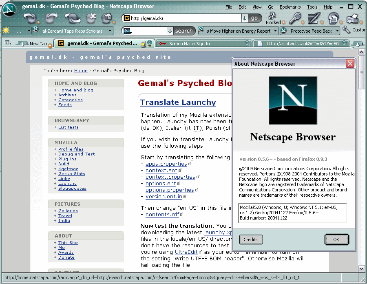Open the dropdown arrow beside the sun icon

(29, 31)
